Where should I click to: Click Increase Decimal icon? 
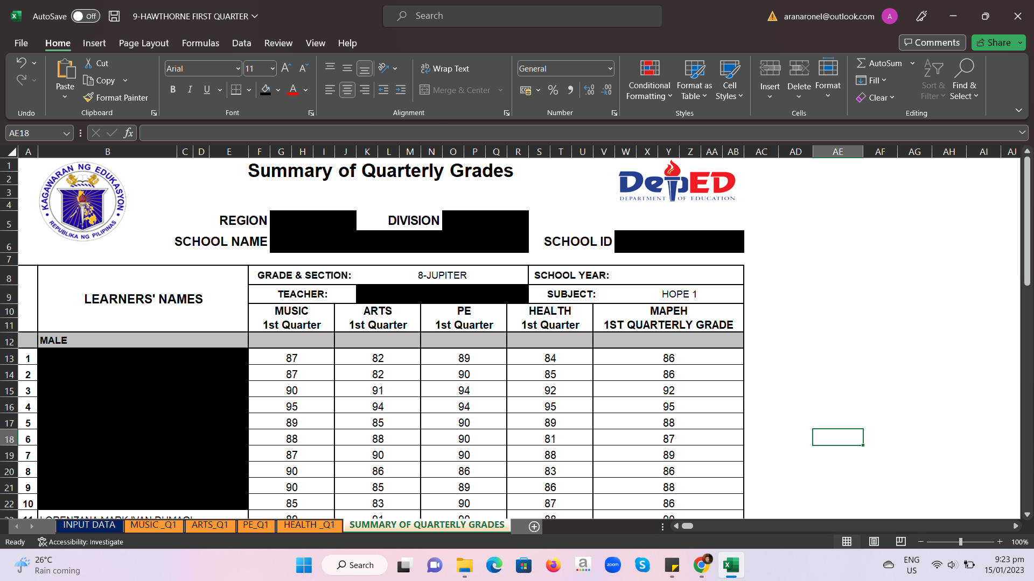[590, 90]
